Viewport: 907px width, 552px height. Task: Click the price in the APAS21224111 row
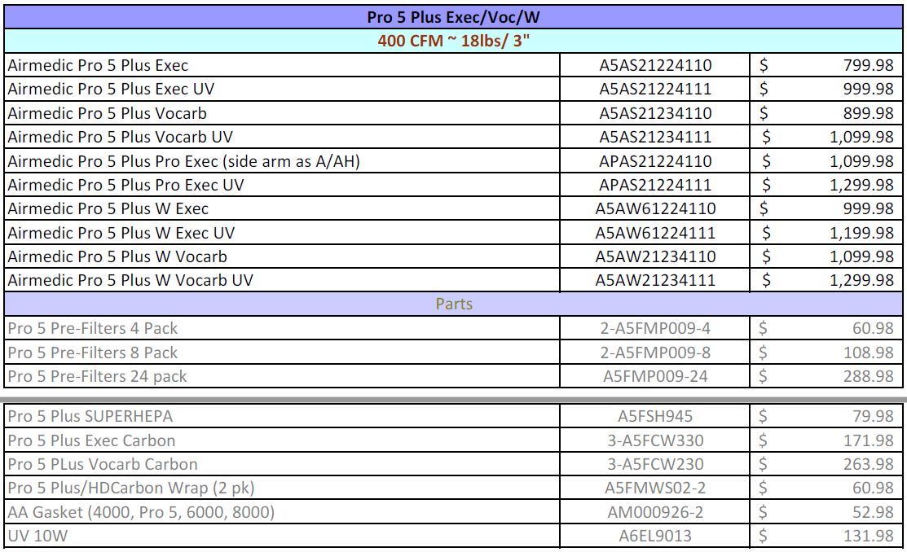[826, 185]
